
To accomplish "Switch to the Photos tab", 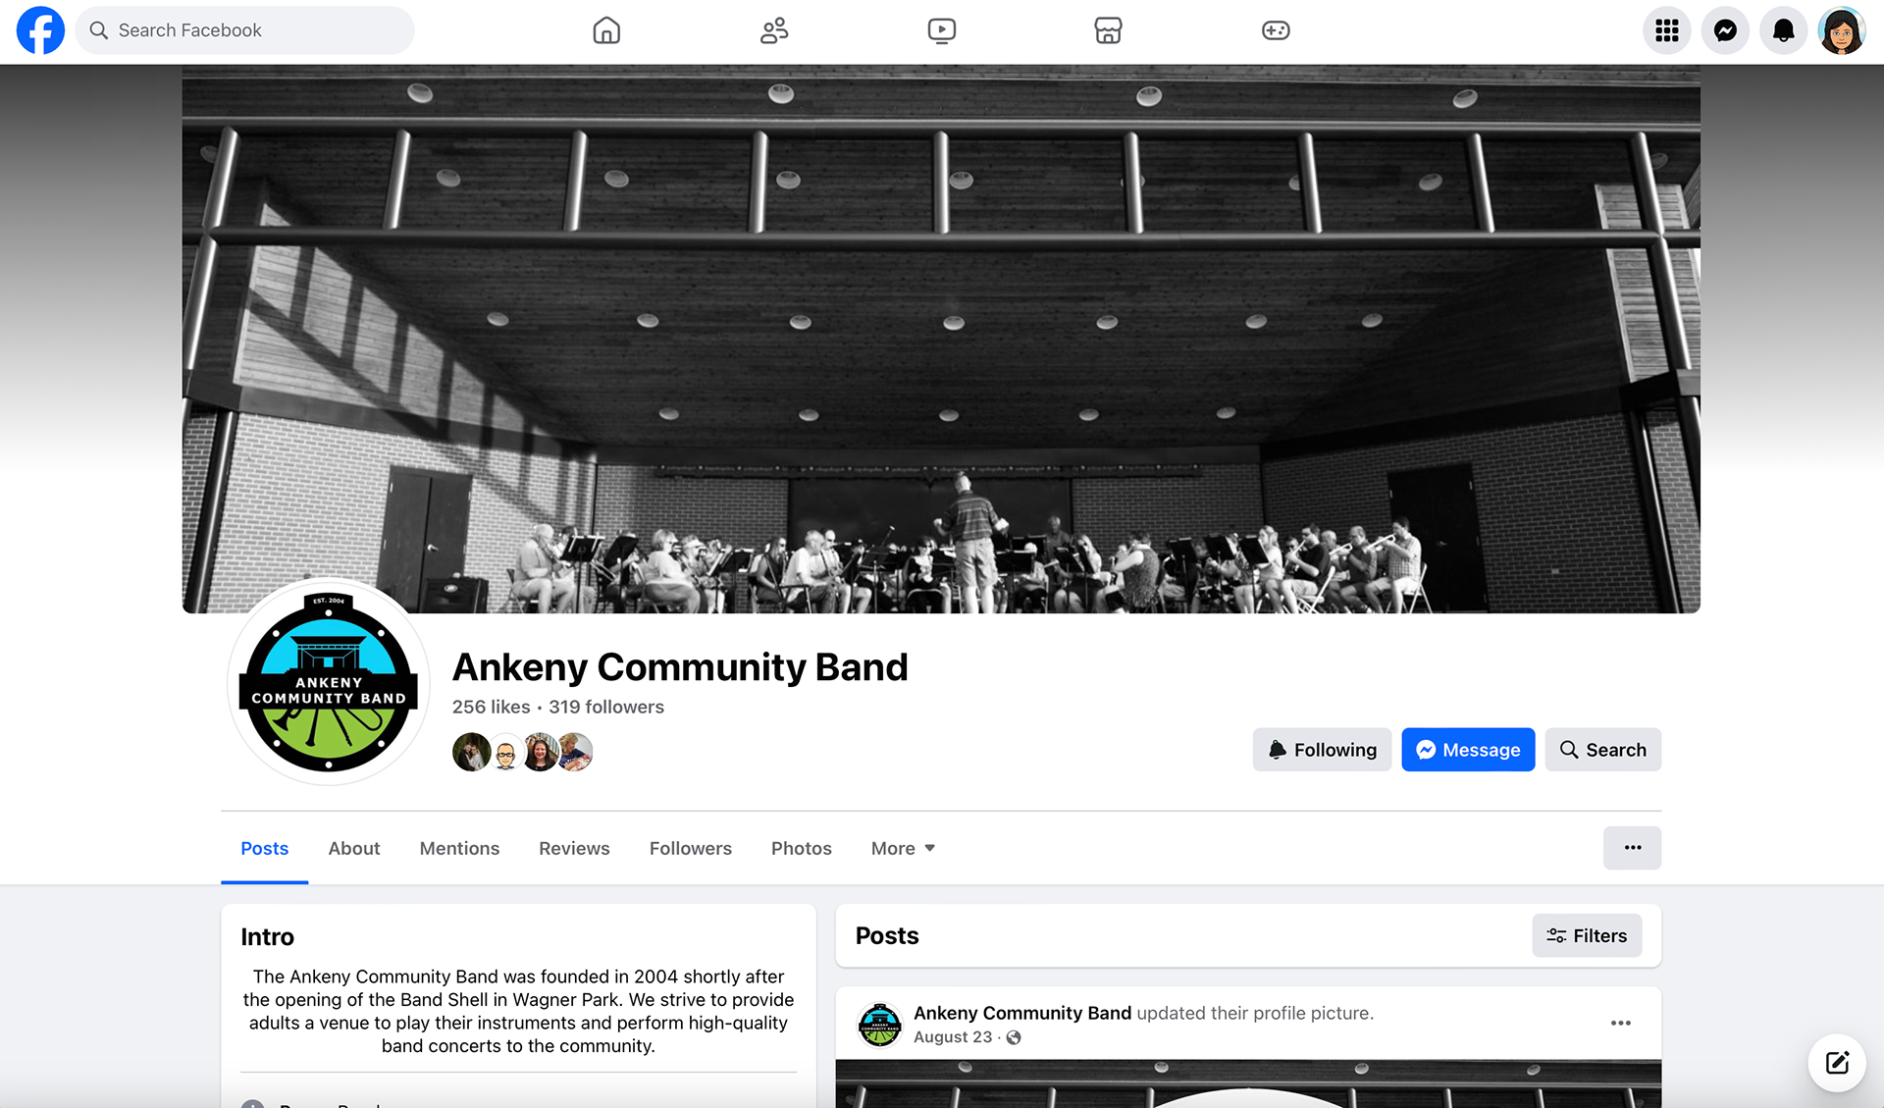I will [x=801, y=848].
